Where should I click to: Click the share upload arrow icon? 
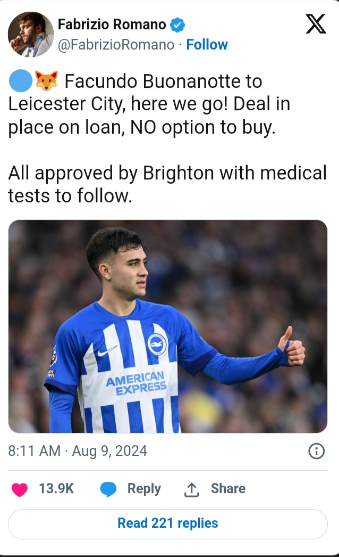[x=191, y=489]
